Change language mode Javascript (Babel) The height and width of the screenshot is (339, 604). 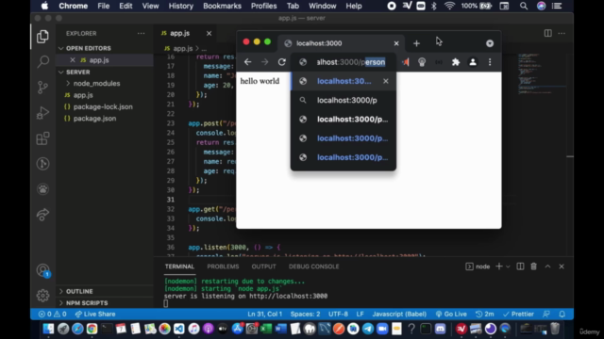pos(399,314)
